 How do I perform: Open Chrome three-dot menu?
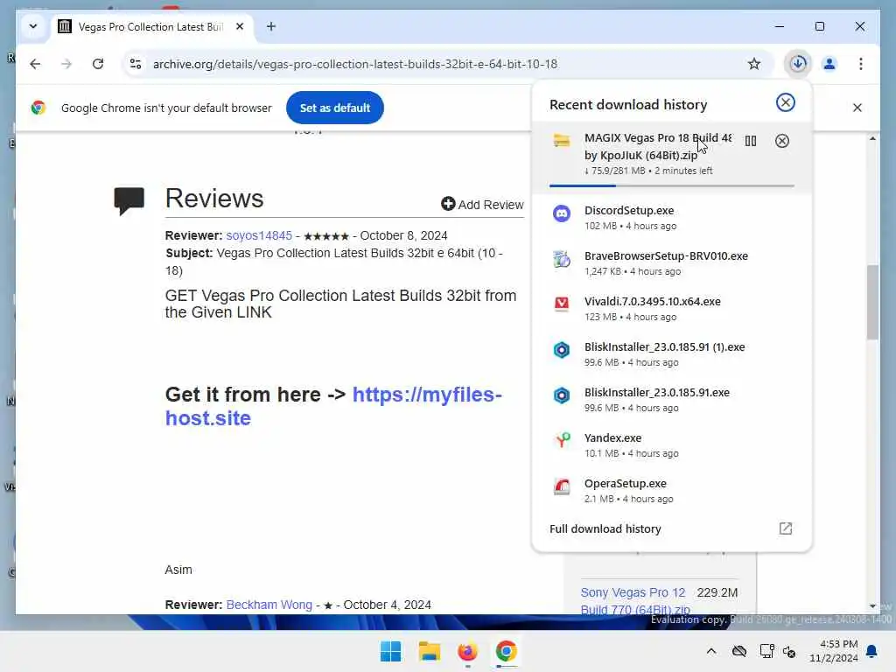pyautogui.click(x=861, y=64)
